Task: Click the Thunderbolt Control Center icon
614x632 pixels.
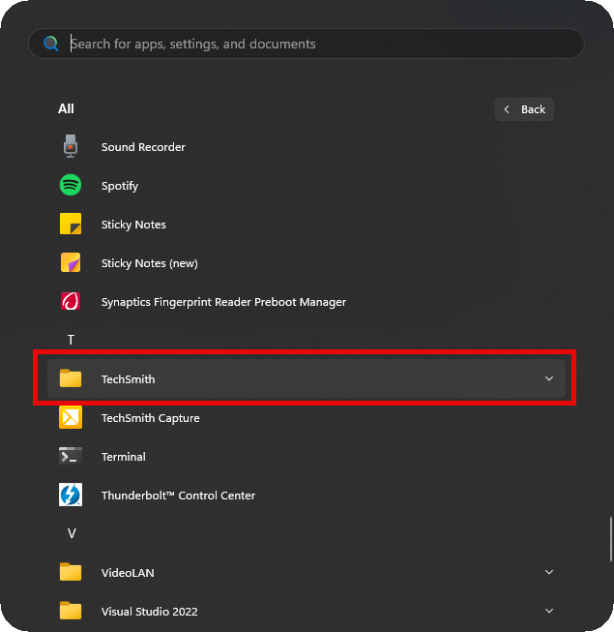Action: [x=71, y=496]
